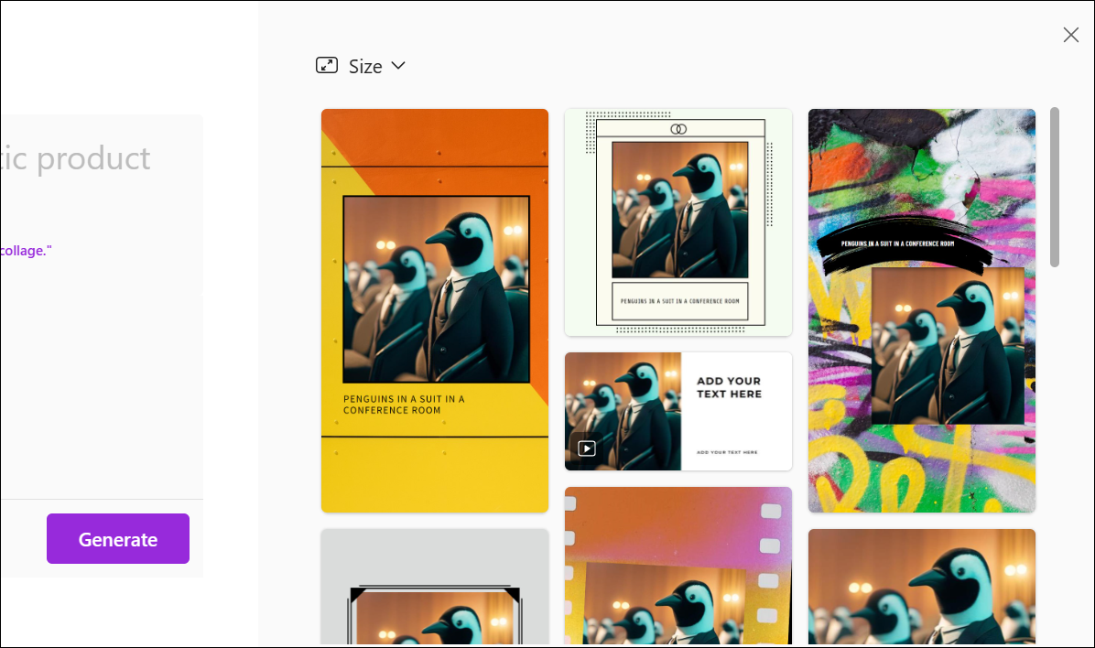This screenshot has height=648, width=1095.
Task: Click the Generate button
Action: pyautogui.click(x=117, y=538)
